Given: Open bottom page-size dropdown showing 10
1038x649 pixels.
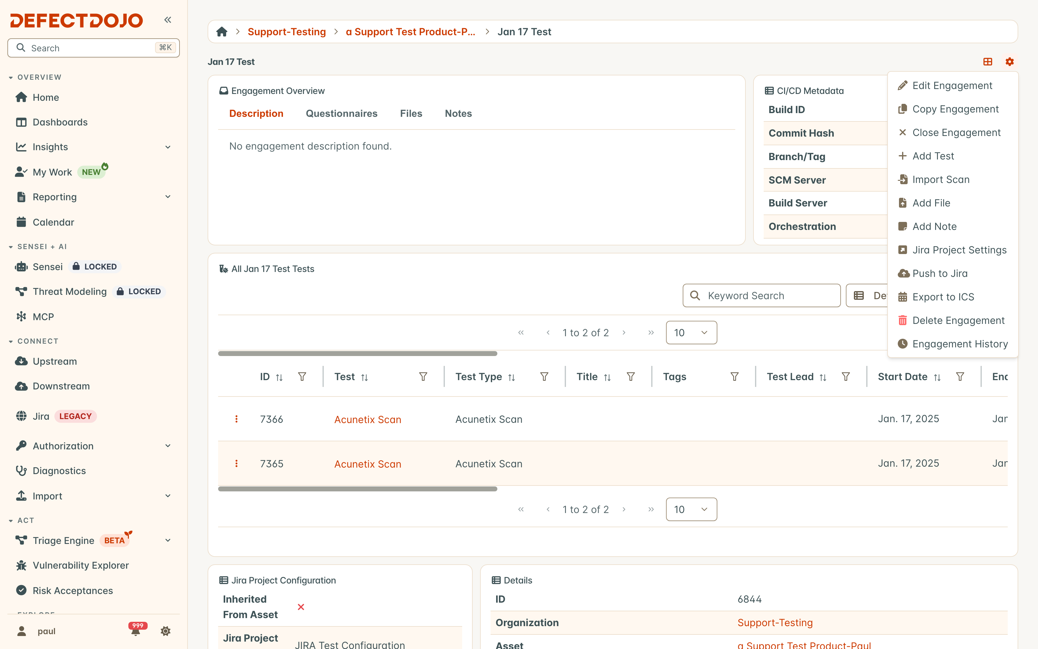Looking at the screenshot, I should pos(691,510).
